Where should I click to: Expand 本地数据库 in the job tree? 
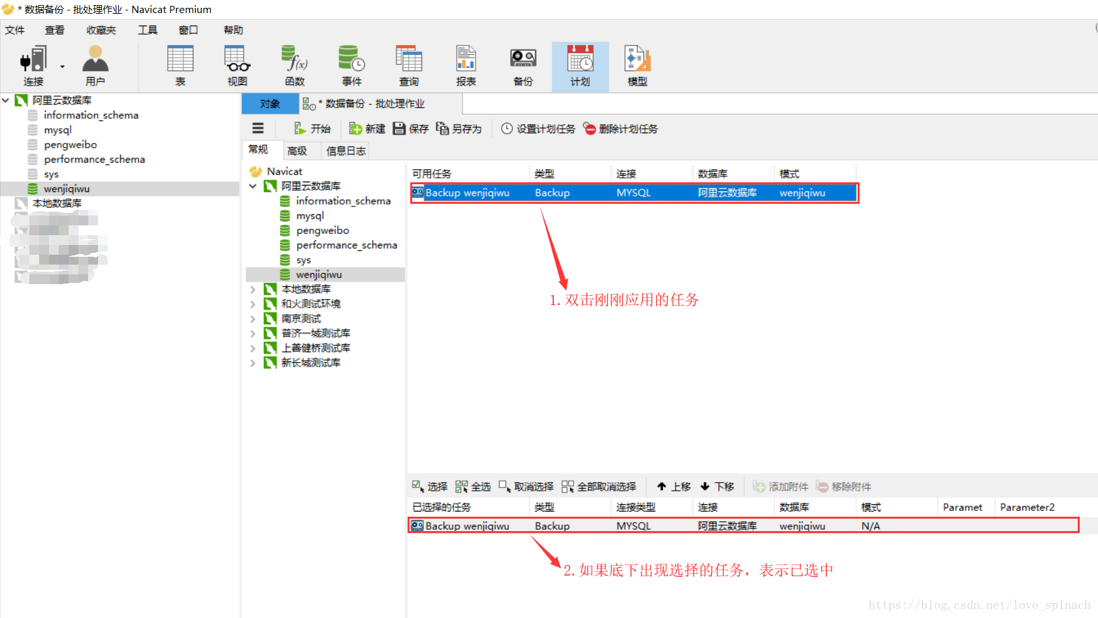tap(253, 289)
